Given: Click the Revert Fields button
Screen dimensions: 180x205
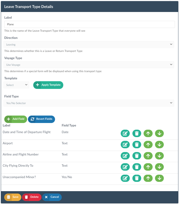Looking at the screenshot, I should 41,119.
